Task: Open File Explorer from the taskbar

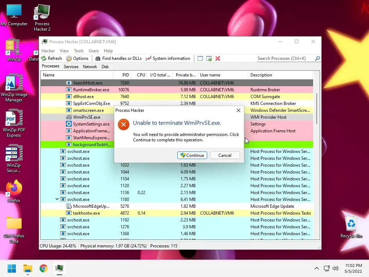Action: [x=27, y=268]
